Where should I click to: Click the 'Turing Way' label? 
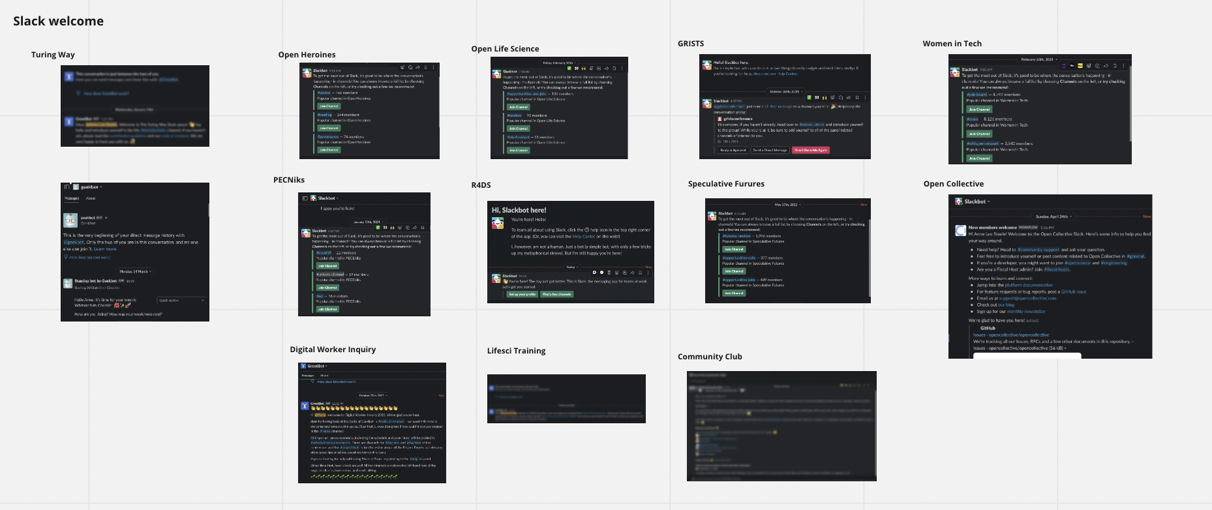53,55
